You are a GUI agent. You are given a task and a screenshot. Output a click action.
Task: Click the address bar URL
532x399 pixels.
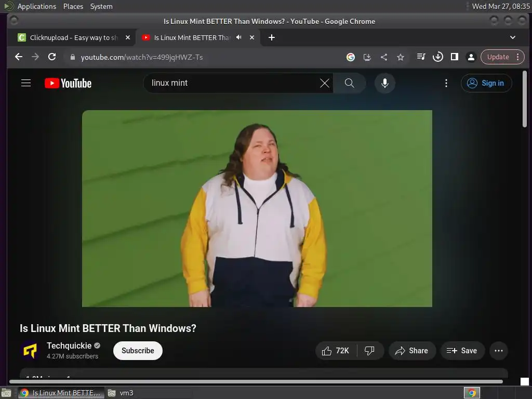[142, 57]
